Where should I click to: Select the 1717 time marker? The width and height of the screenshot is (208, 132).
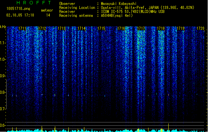coord(141,28)
